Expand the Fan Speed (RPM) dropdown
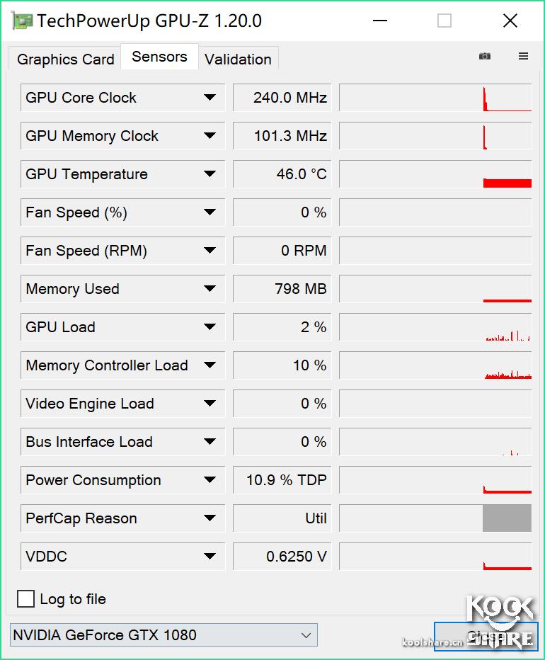 pos(211,250)
